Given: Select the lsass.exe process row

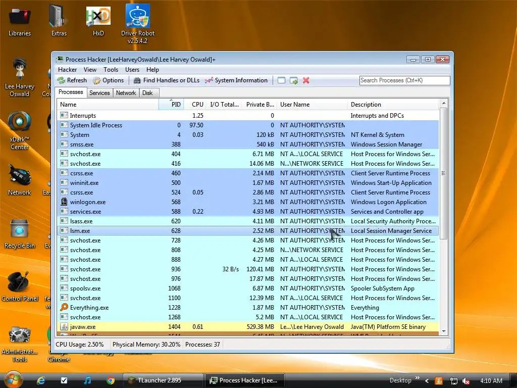Looking at the screenshot, I should (248, 221).
